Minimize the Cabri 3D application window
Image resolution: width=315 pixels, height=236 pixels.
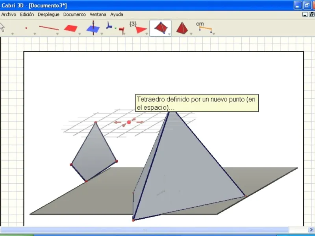pos(298,5)
